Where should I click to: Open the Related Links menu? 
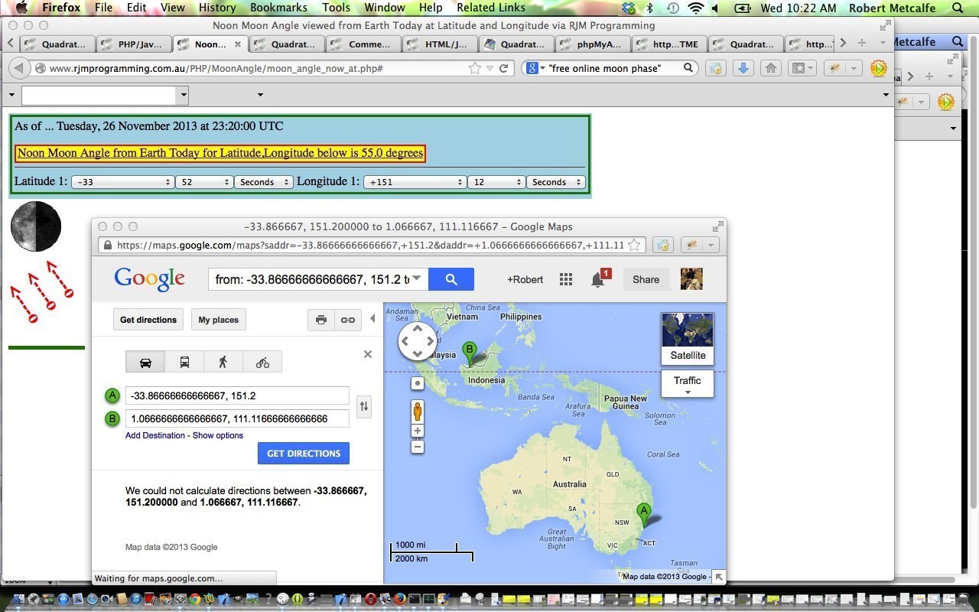(x=491, y=8)
